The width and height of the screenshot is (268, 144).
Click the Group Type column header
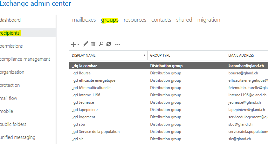[160, 55]
